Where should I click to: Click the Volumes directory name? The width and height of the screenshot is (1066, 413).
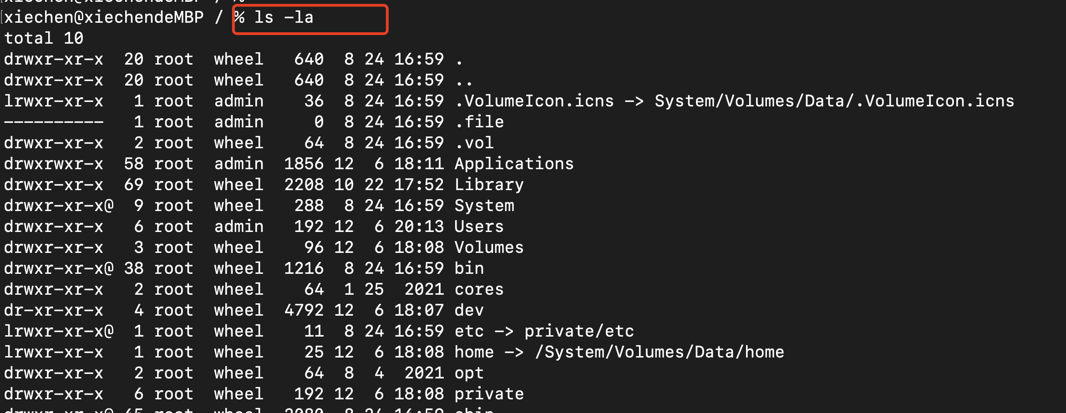489,247
